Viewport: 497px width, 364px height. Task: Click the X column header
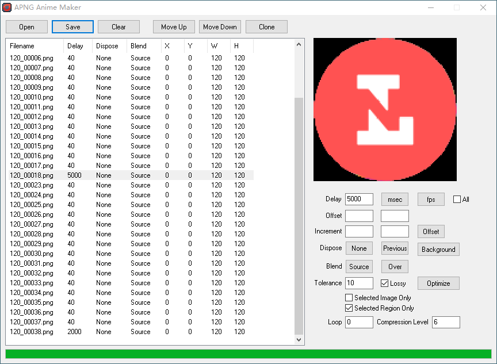point(173,46)
